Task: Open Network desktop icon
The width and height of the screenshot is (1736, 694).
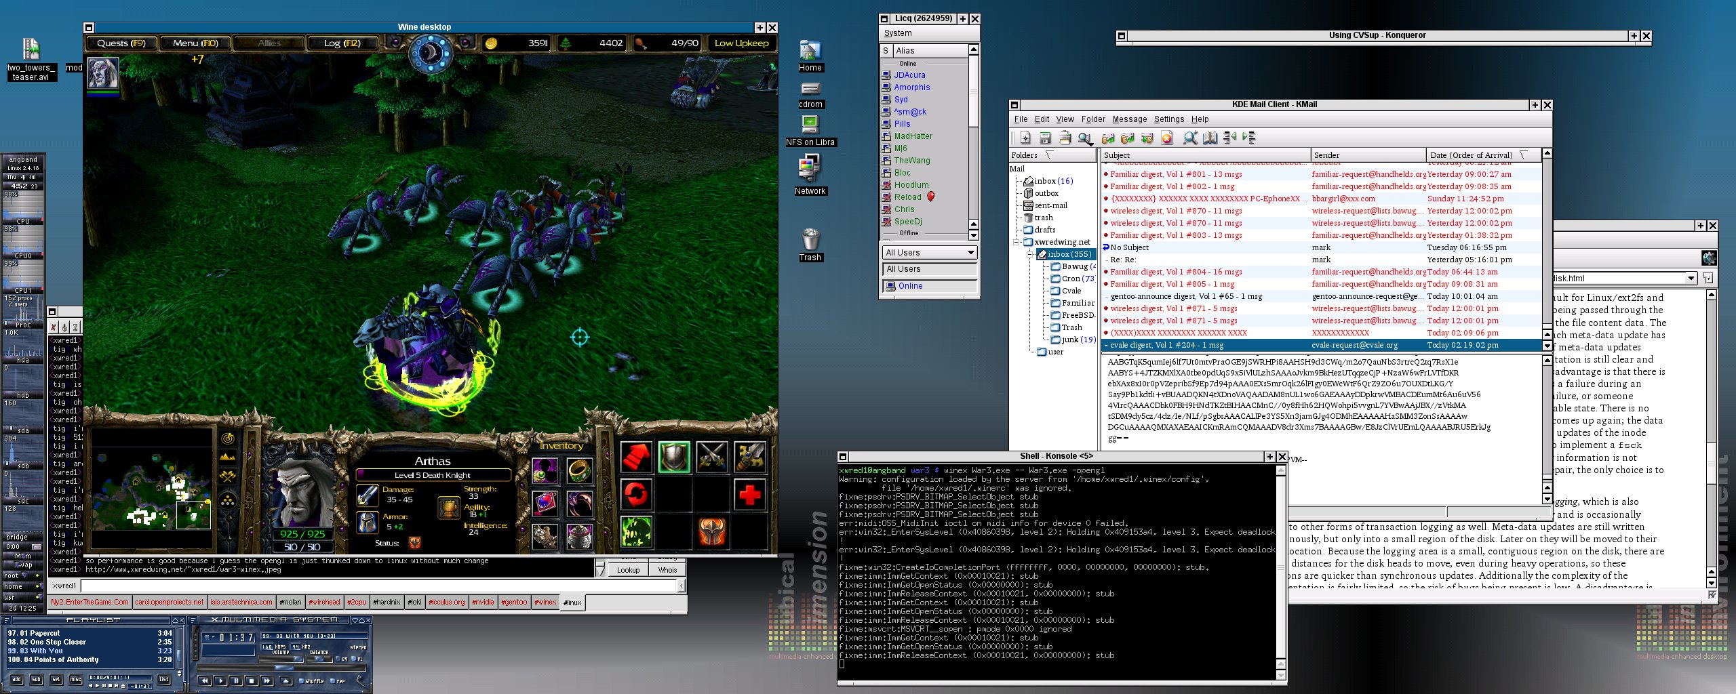Action: (x=810, y=174)
